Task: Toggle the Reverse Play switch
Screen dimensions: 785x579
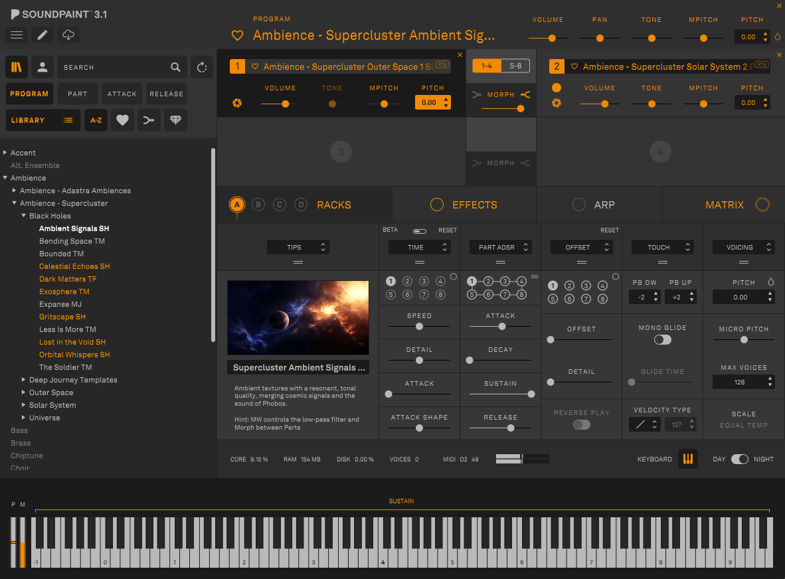Action: [x=581, y=424]
